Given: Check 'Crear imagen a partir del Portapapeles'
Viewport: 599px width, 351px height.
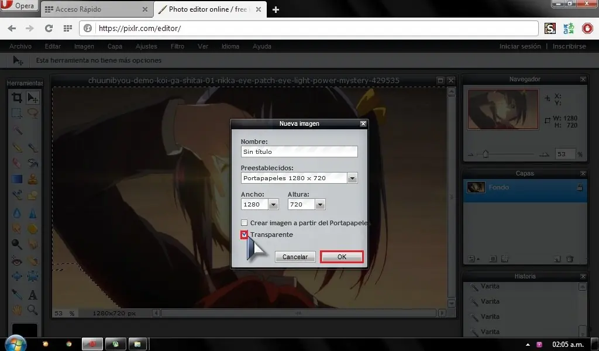Looking at the screenshot, I should [244, 223].
